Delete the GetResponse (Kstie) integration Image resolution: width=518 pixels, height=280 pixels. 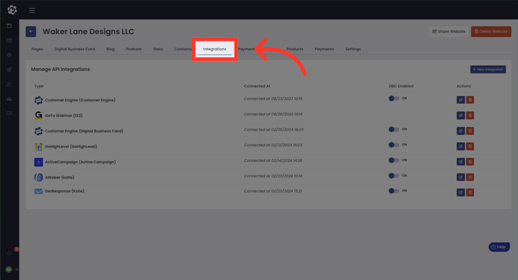470,193
